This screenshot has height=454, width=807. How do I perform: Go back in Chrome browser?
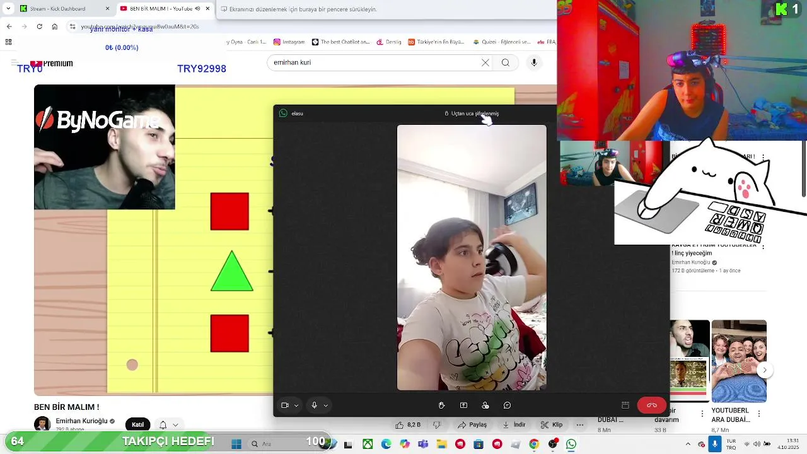point(9,26)
